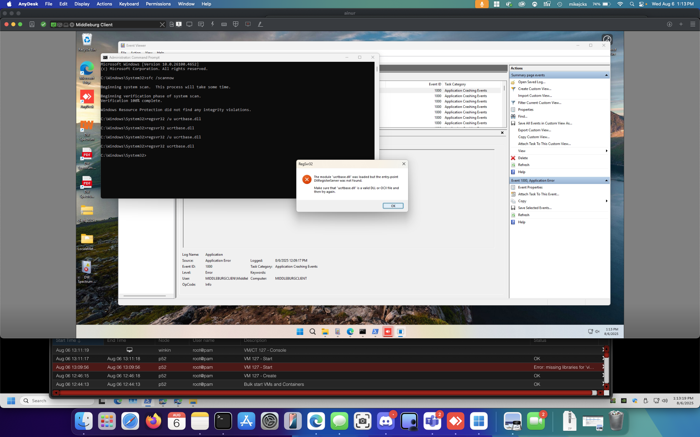
Task: Expand the Copy submenu in Actions
Action: tap(606, 201)
